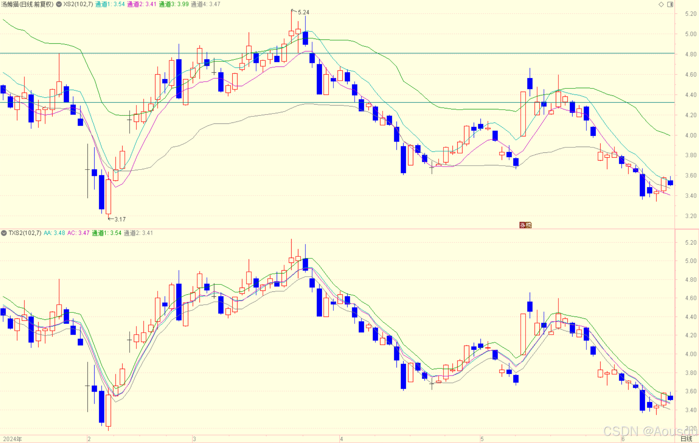This screenshot has width=699, height=443.
Task: Click the 4.80 price axis label in main chart
Action: (691, 54)
